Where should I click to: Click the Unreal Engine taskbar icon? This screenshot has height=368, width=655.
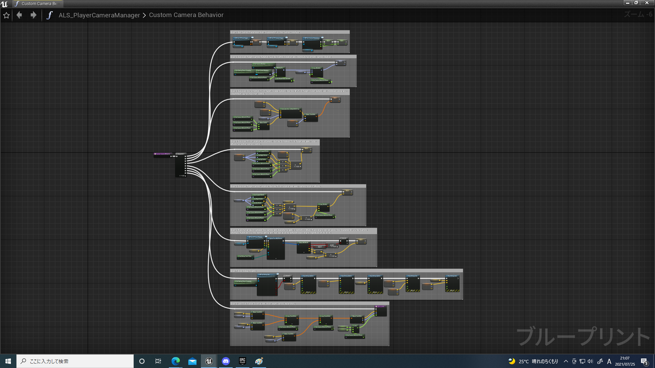point(209,361)
